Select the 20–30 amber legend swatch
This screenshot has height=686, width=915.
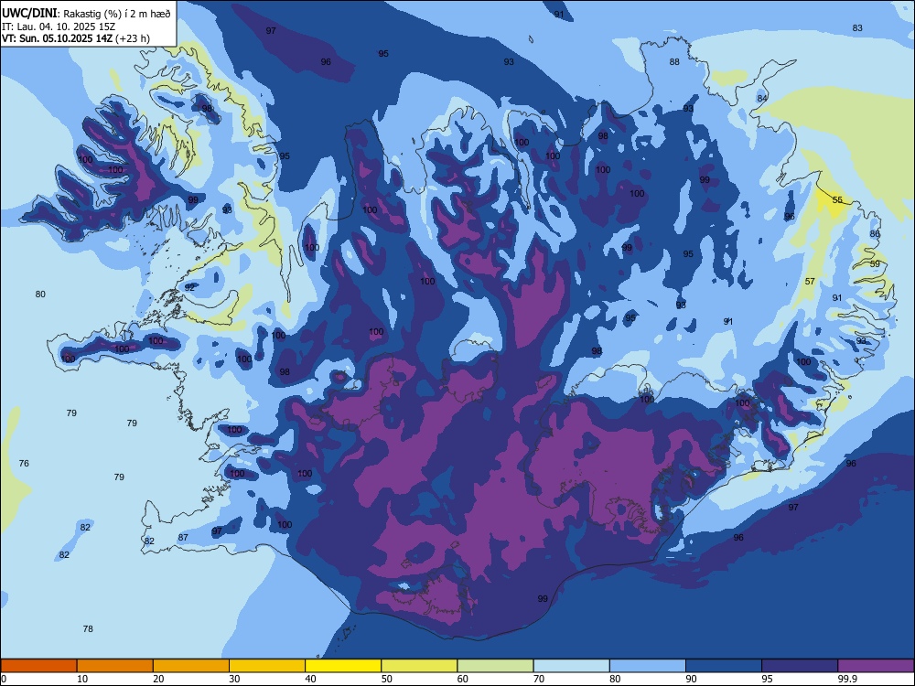coord(191,666)
